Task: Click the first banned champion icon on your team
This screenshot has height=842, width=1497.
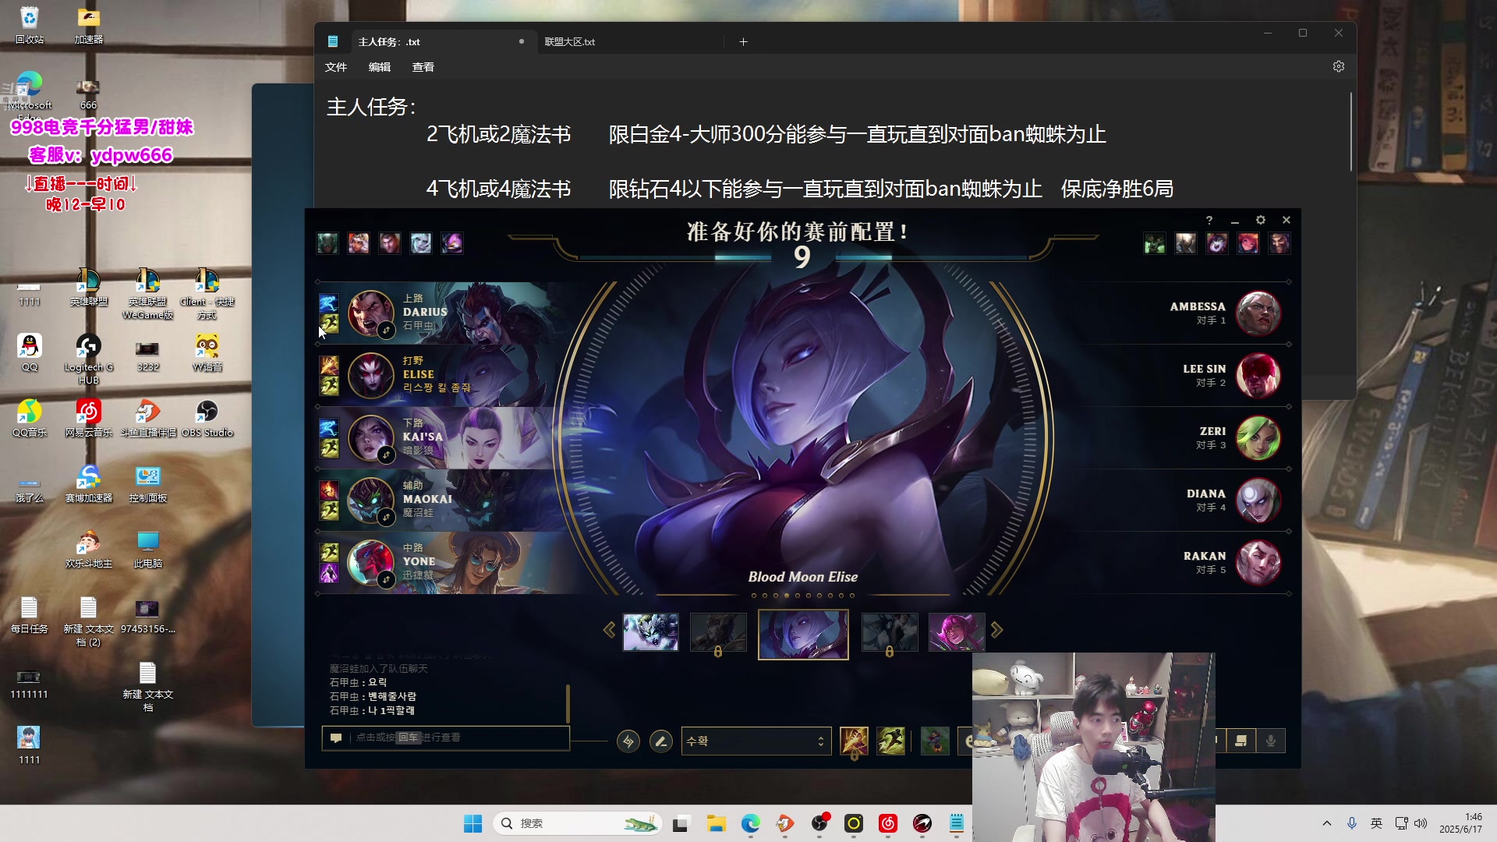Action: pos(327,243)
